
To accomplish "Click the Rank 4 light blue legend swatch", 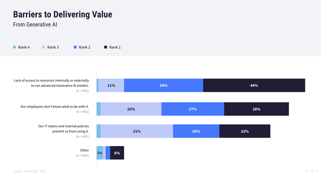I will (x=14, y=47).
